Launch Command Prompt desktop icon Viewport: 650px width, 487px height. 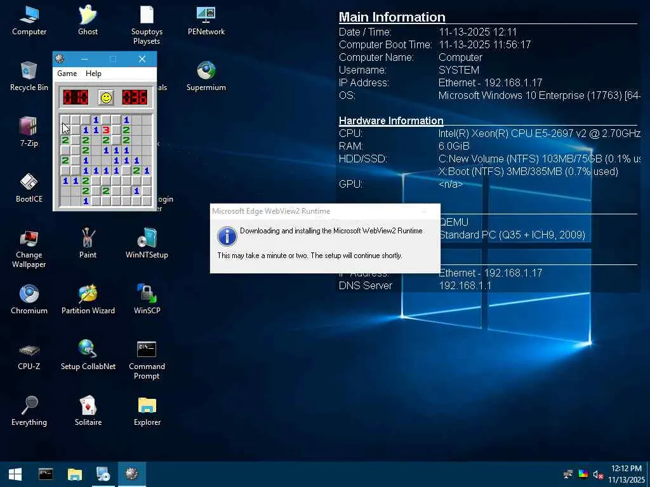pyautogui.click(x=147, y=360)
